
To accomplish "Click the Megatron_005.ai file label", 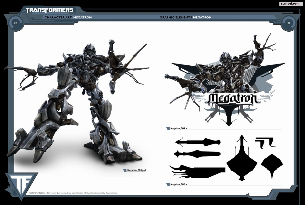I will tap(179, 184).
